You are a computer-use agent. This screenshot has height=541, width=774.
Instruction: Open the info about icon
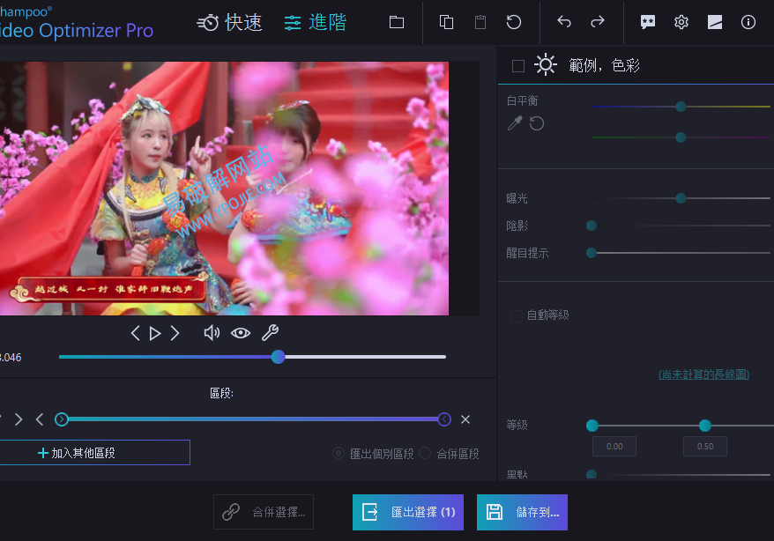pos(748,22)
